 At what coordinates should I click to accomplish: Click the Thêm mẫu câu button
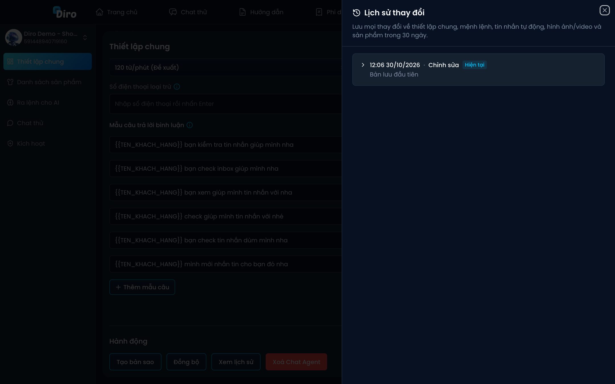142,287
